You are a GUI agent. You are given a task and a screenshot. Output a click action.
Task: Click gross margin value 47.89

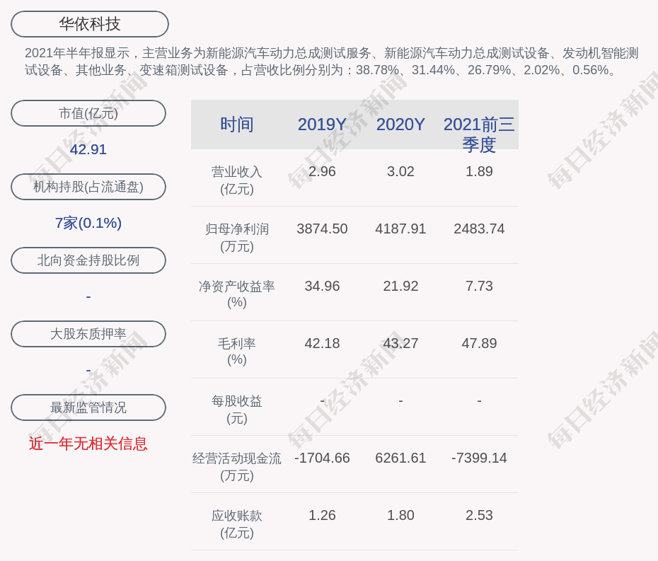[x=479, y=343]
